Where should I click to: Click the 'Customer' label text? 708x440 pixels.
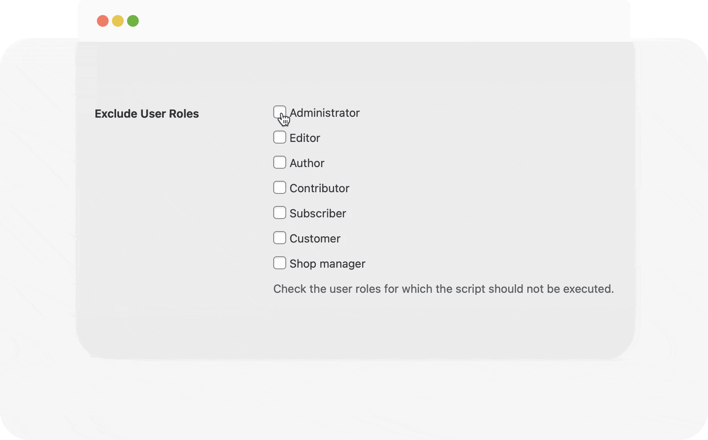coord(315,238)
